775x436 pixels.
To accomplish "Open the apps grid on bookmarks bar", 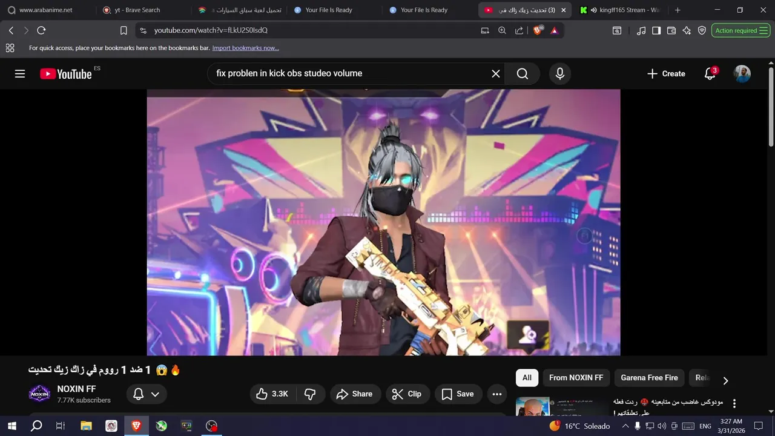I will (x=10, y=48).
